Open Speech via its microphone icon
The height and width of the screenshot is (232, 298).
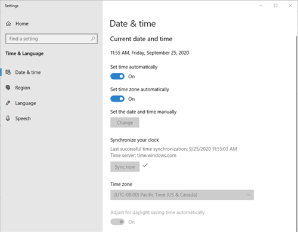8,118
